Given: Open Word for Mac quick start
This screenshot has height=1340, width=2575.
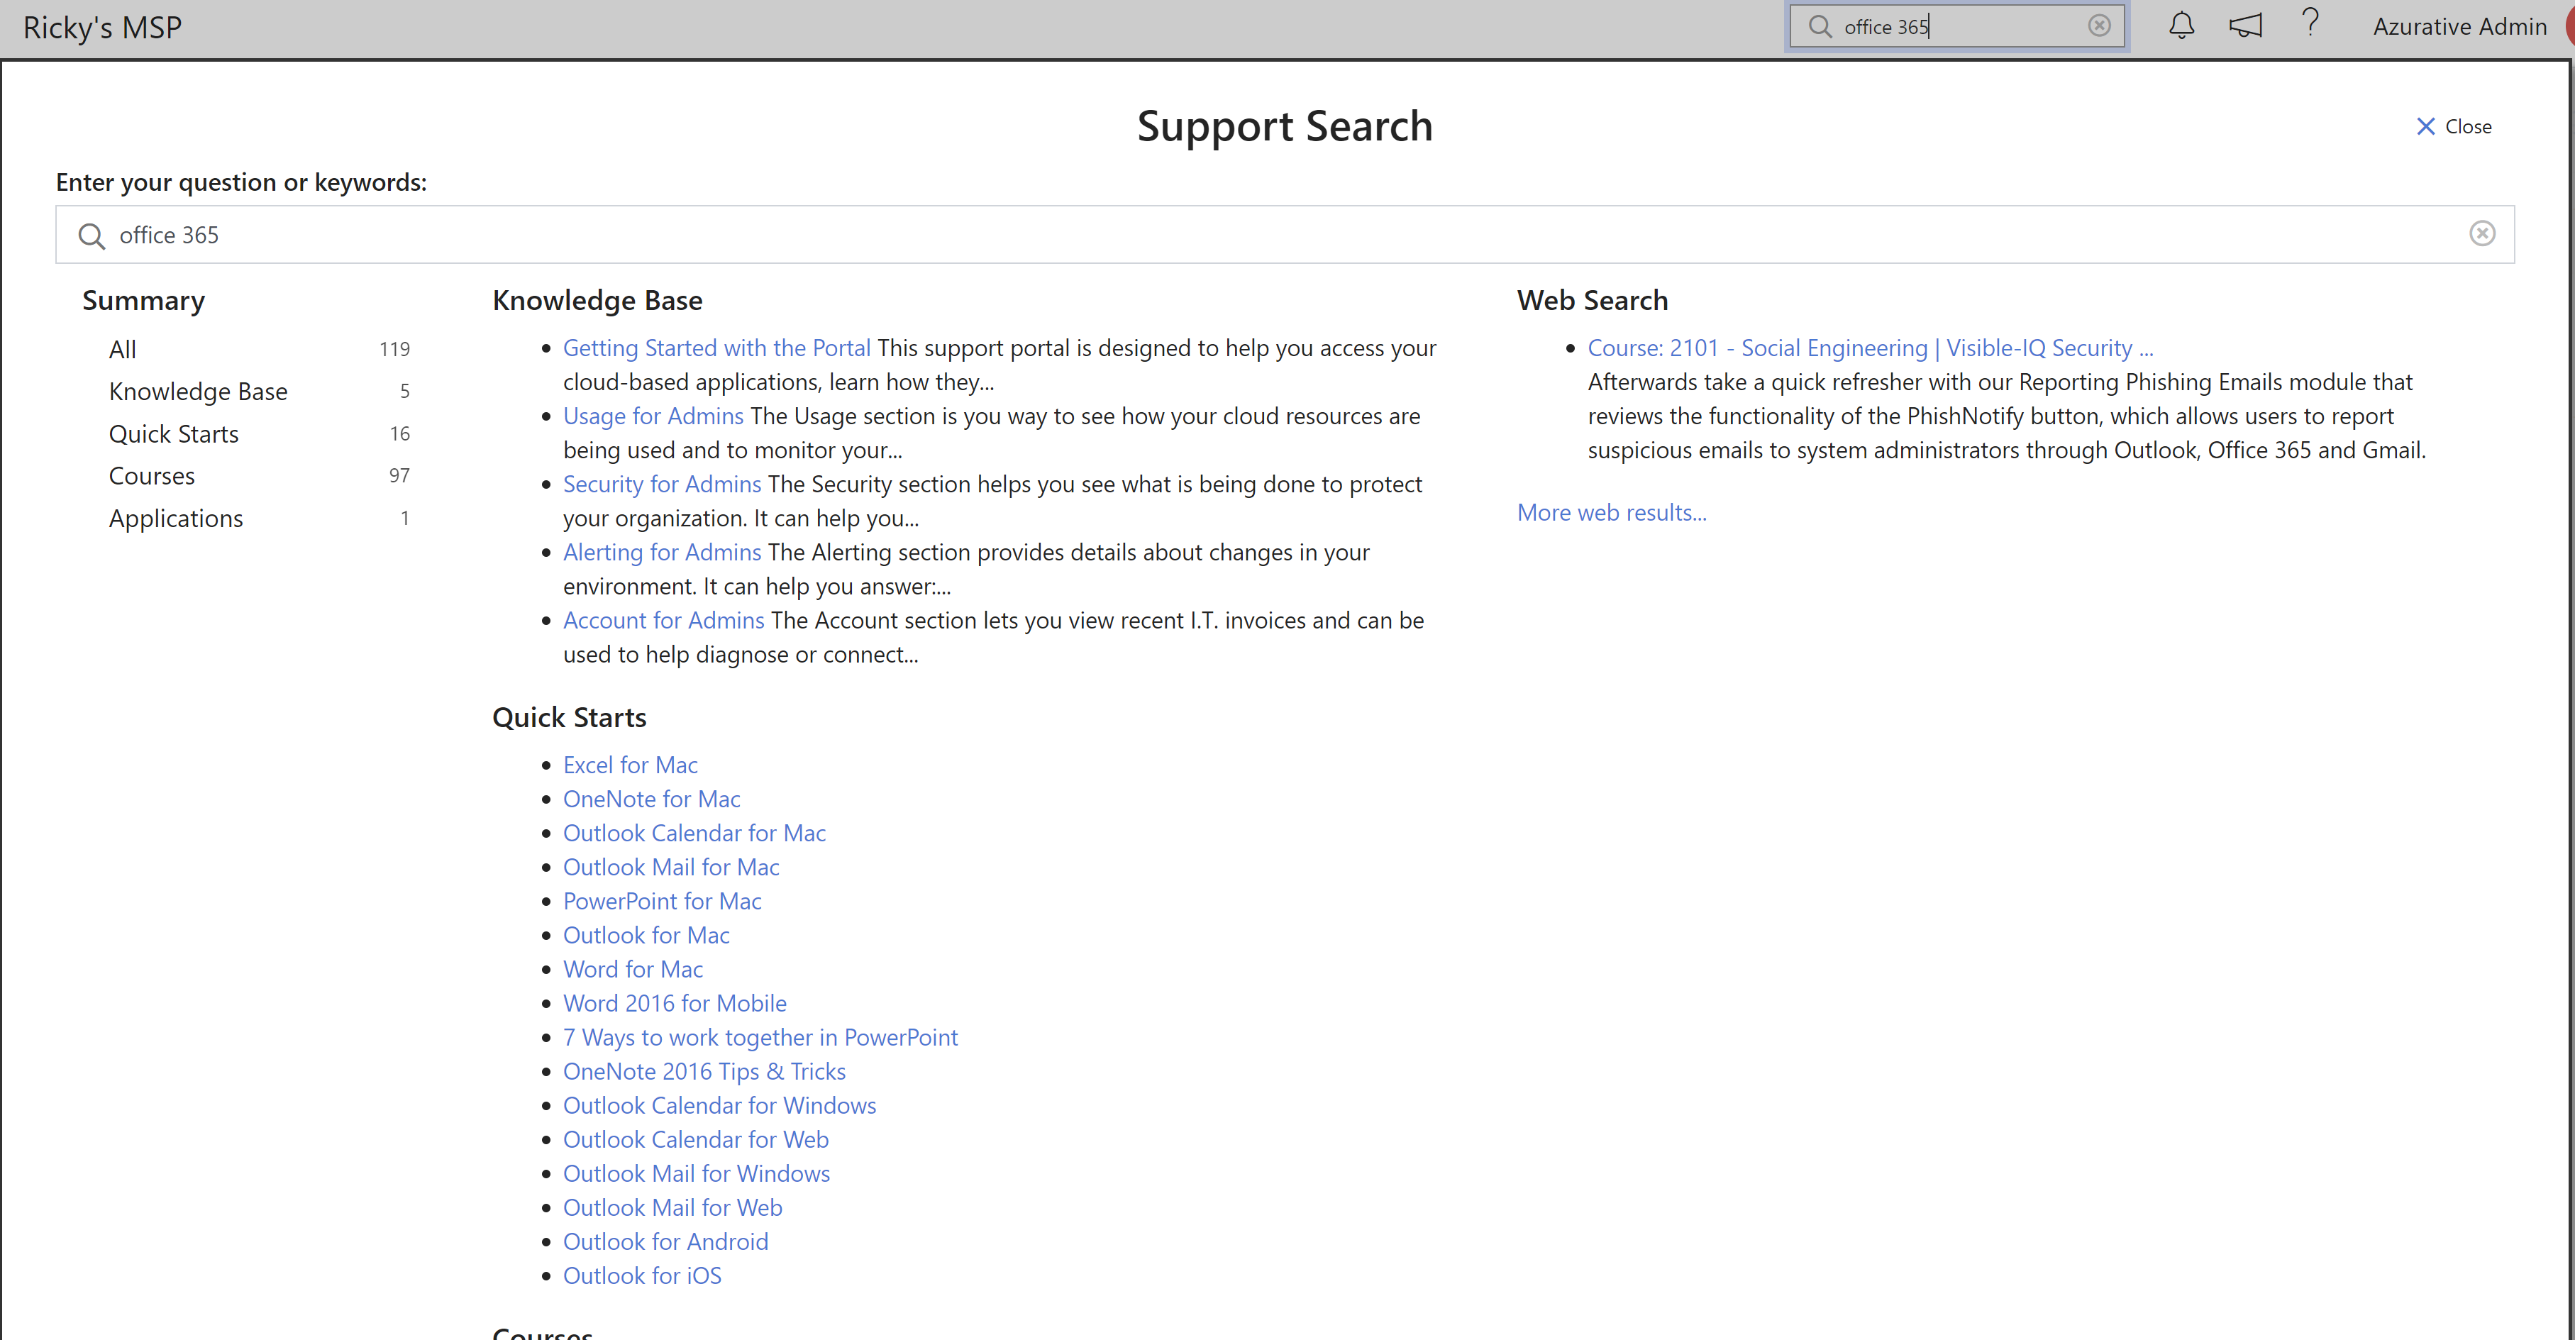Looking at the screenshot, I should [633, 968].
